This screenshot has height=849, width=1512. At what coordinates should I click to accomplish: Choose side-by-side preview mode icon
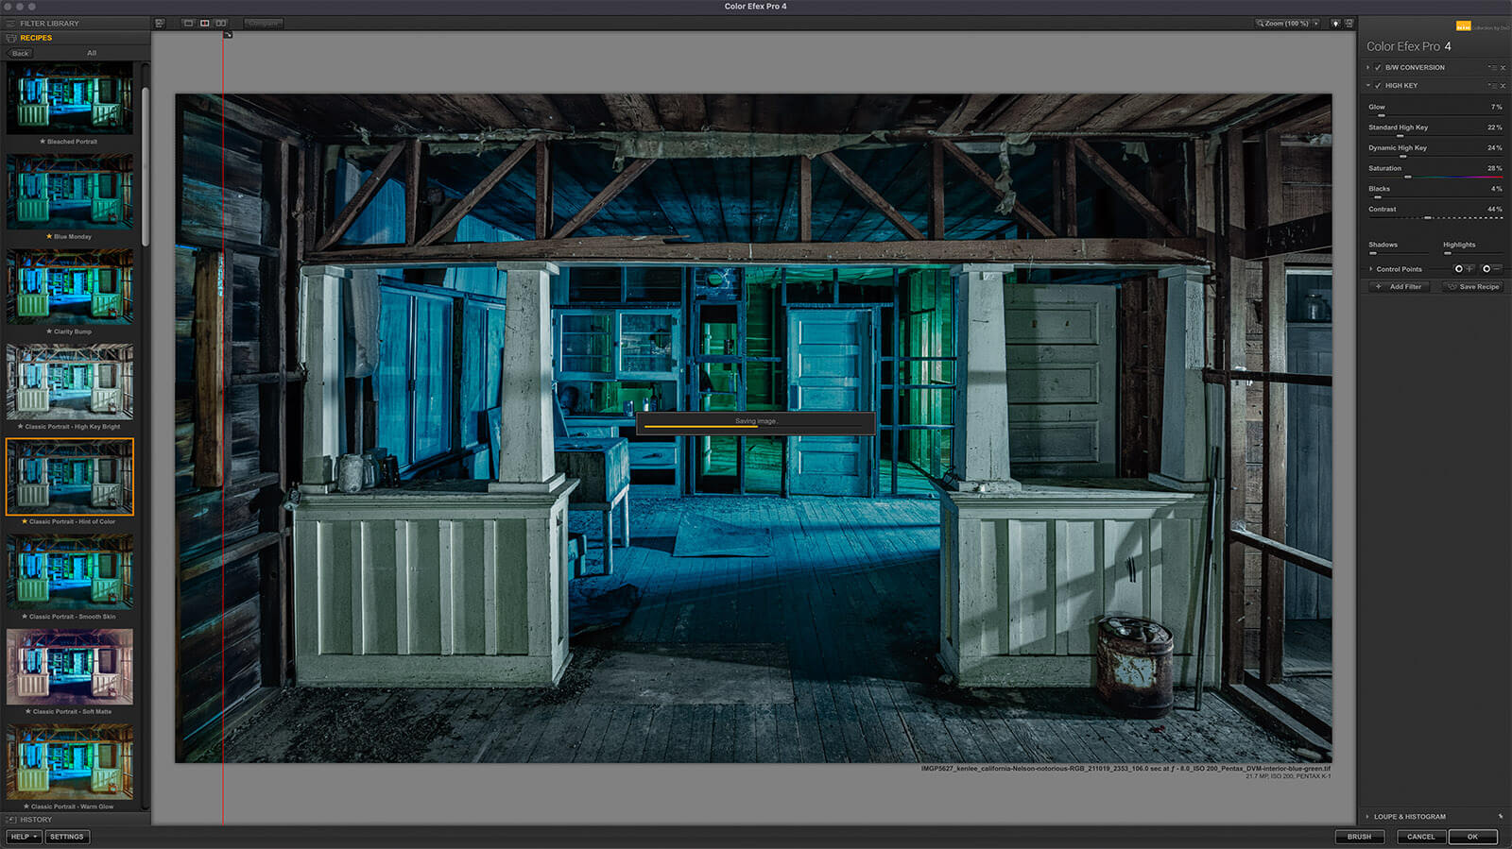(x=221, y=23)
